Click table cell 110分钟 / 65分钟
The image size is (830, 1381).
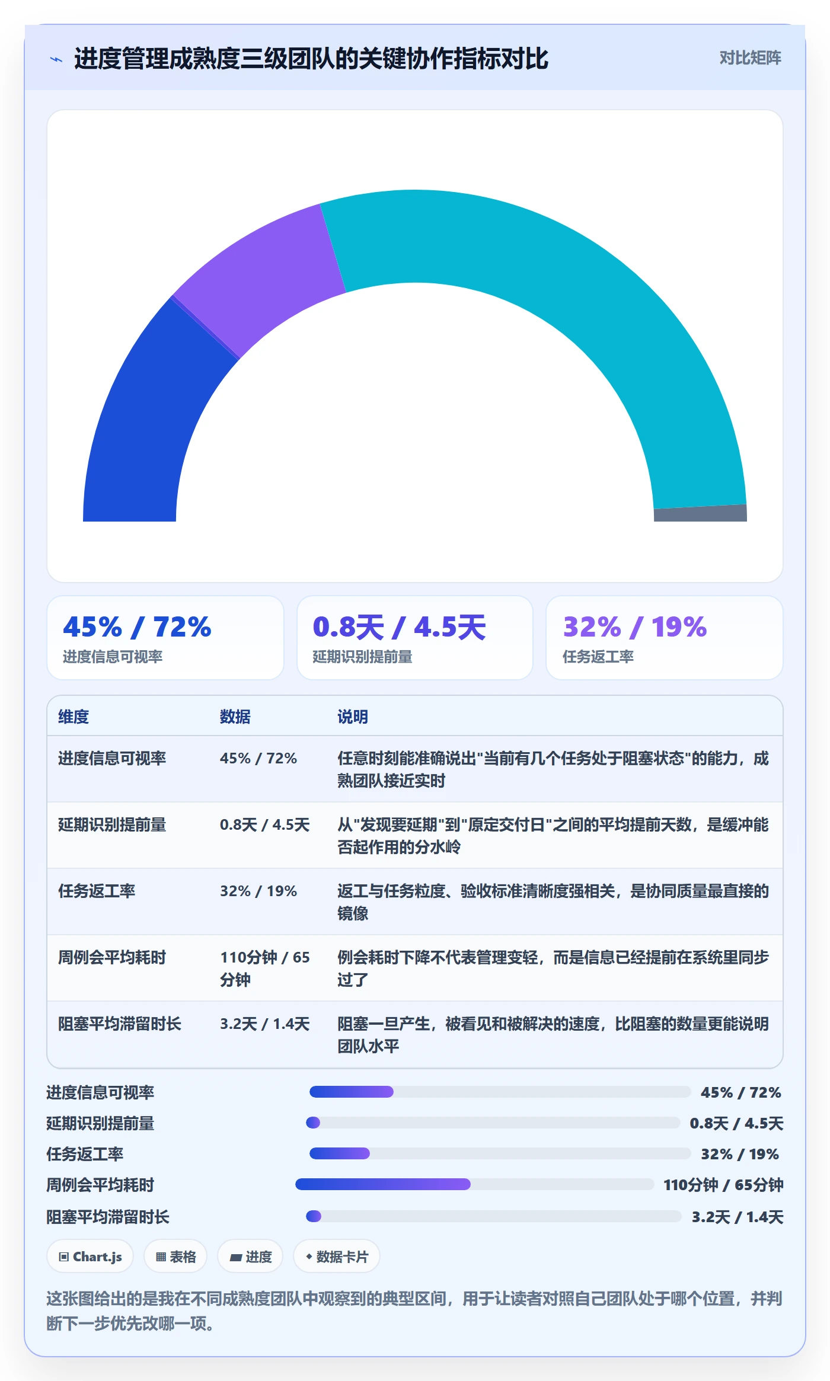[265, 968]
